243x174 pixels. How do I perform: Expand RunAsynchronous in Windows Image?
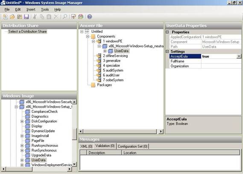(22, 145)
